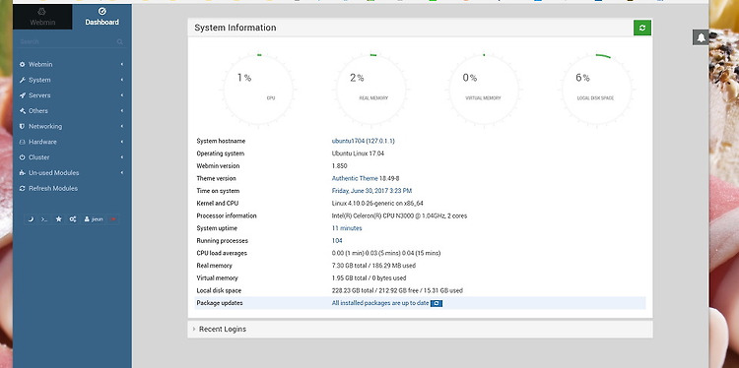This screenshot has height=368, width=739.
Task: Click the CPU usage gauge
Action: point(258,90)
